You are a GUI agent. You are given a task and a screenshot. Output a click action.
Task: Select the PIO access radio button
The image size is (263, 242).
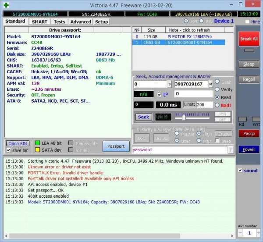(201, 21)
